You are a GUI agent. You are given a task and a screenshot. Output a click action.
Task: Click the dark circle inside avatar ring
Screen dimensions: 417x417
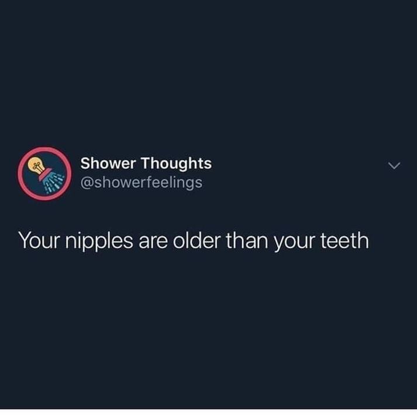point(44,174)
